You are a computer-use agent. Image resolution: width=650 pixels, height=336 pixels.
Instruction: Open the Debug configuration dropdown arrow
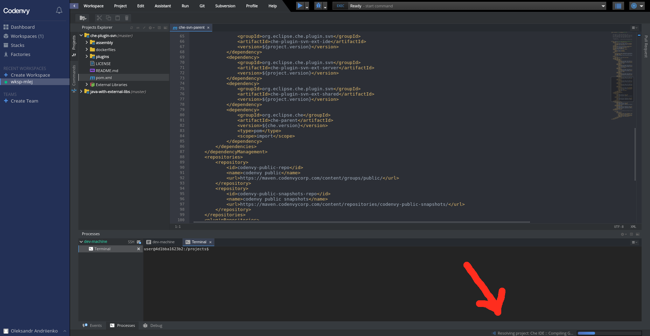click(325, 7)
